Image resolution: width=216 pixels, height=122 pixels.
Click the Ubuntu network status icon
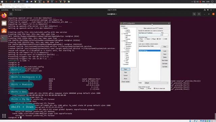[x=205, y=10]
